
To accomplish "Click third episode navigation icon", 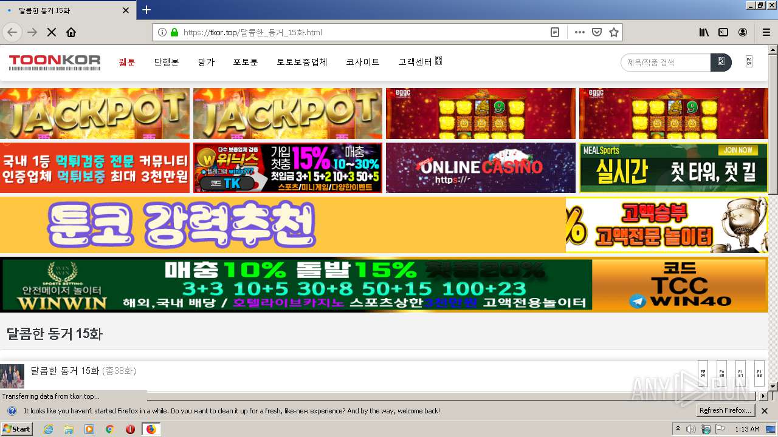I will coord(740,373).
